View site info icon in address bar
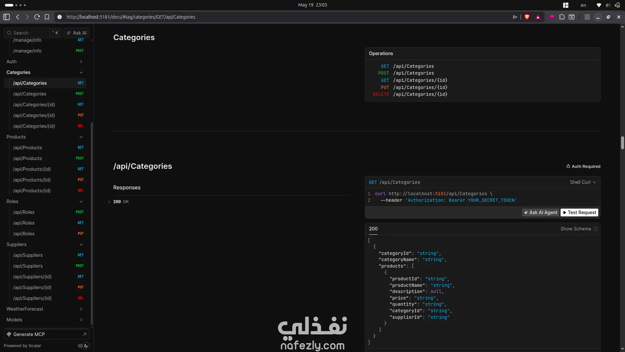Image resolution: width=625 pixels, height=352 pixels. [x=60, y=17]
